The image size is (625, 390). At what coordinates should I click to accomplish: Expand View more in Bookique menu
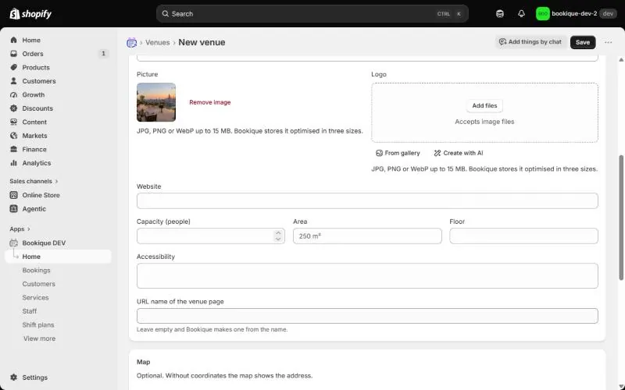click(39, 339)
